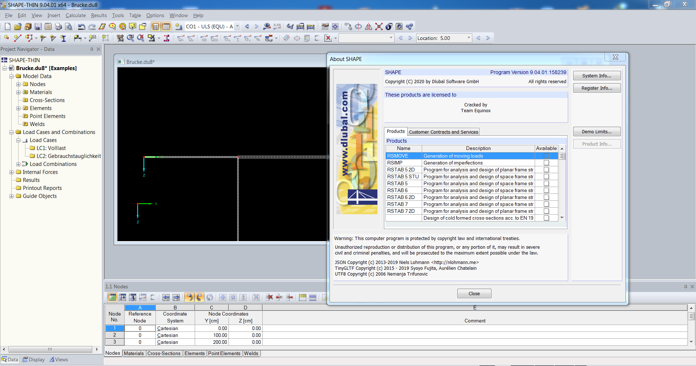The height and width of the screenshot is (366, 696).
Task: Tick the RSTAB 7 Available checkbox
Action: 546,204
